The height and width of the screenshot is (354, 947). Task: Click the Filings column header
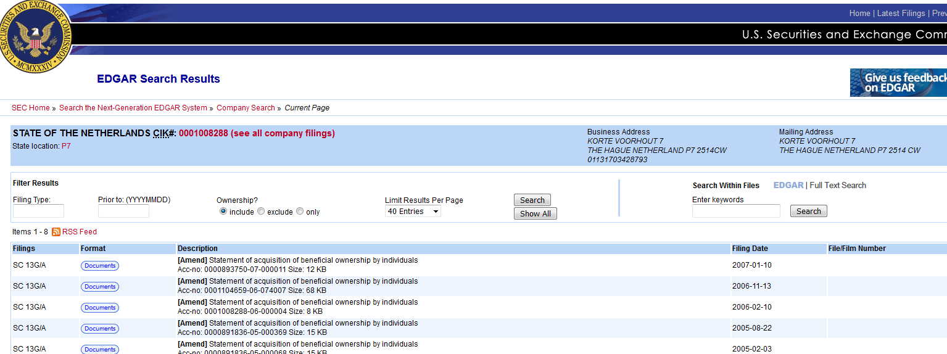click(24, 249)
